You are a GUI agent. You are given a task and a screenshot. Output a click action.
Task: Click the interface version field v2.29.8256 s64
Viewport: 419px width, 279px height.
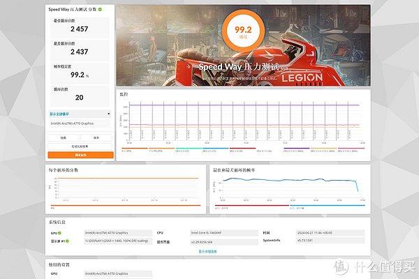pyautogui.click(x=224, y=242)
